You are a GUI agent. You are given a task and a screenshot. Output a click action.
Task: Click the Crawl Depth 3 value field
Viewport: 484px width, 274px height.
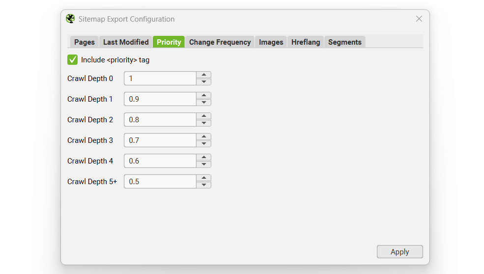point(160,140)
